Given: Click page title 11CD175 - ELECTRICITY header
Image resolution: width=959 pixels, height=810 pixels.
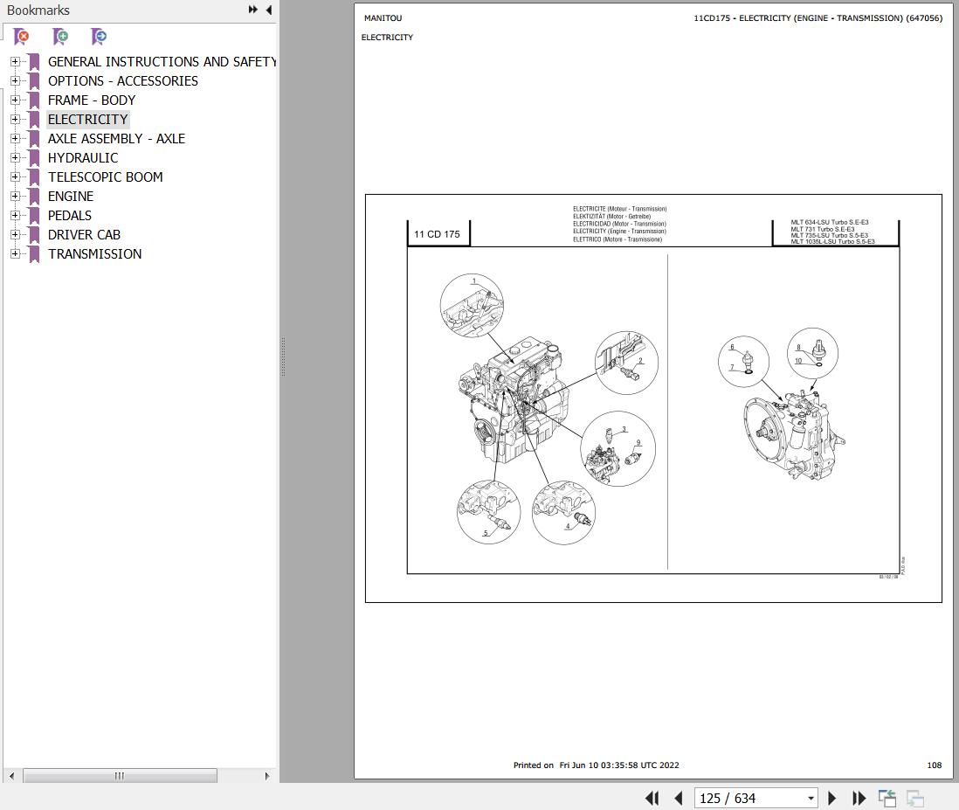Looking at the screenshot, I should point(818,18).
